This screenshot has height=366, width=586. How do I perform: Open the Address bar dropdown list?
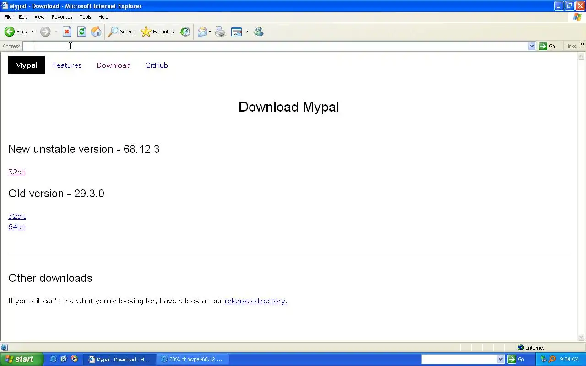point(532,46)
